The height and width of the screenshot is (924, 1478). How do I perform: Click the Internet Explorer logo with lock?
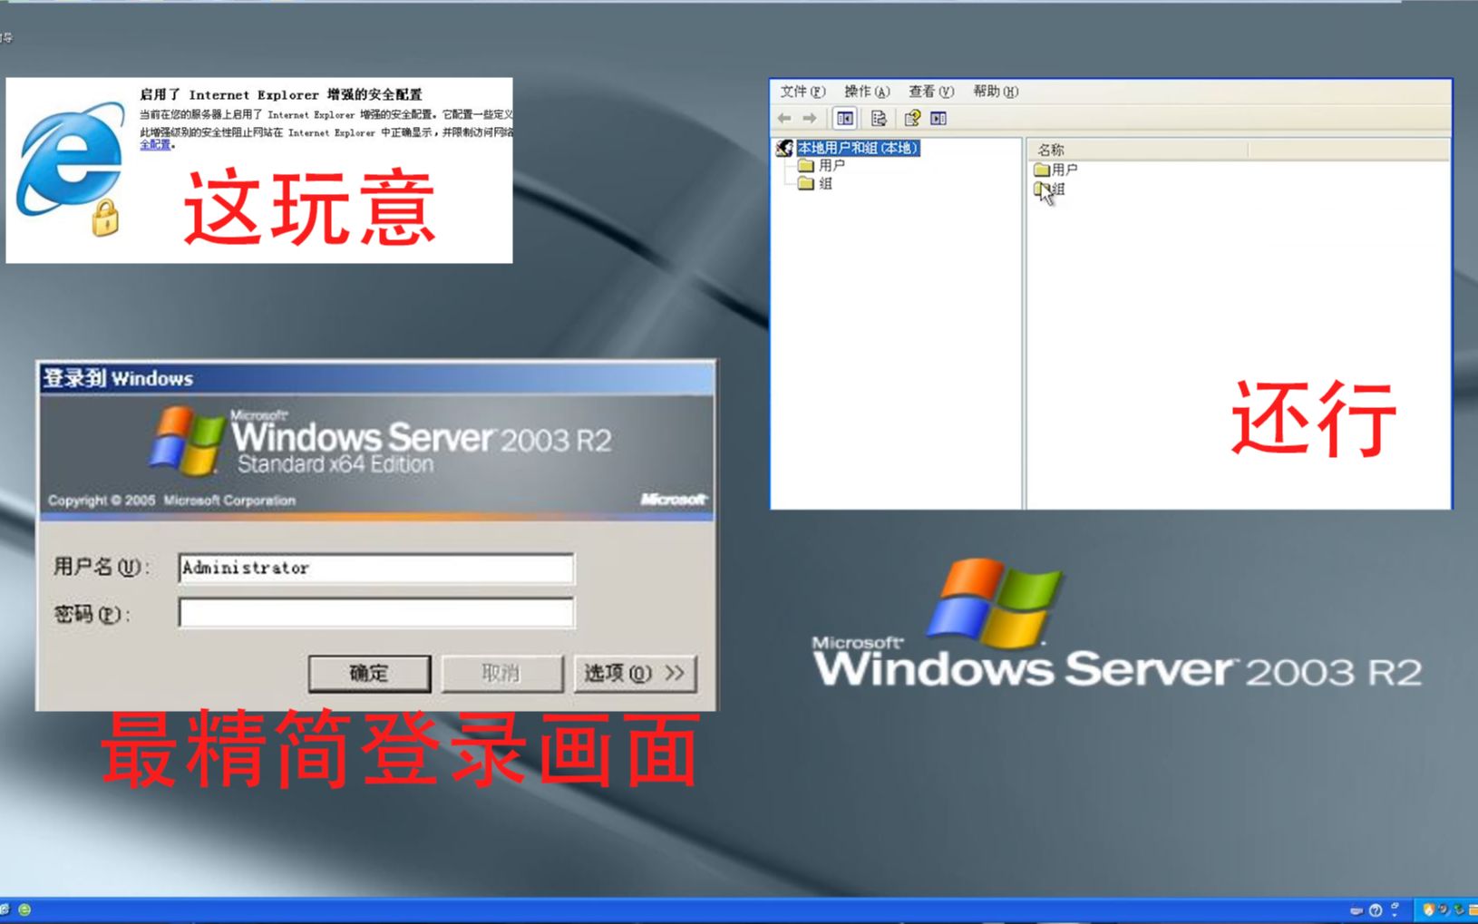[71, 170]
